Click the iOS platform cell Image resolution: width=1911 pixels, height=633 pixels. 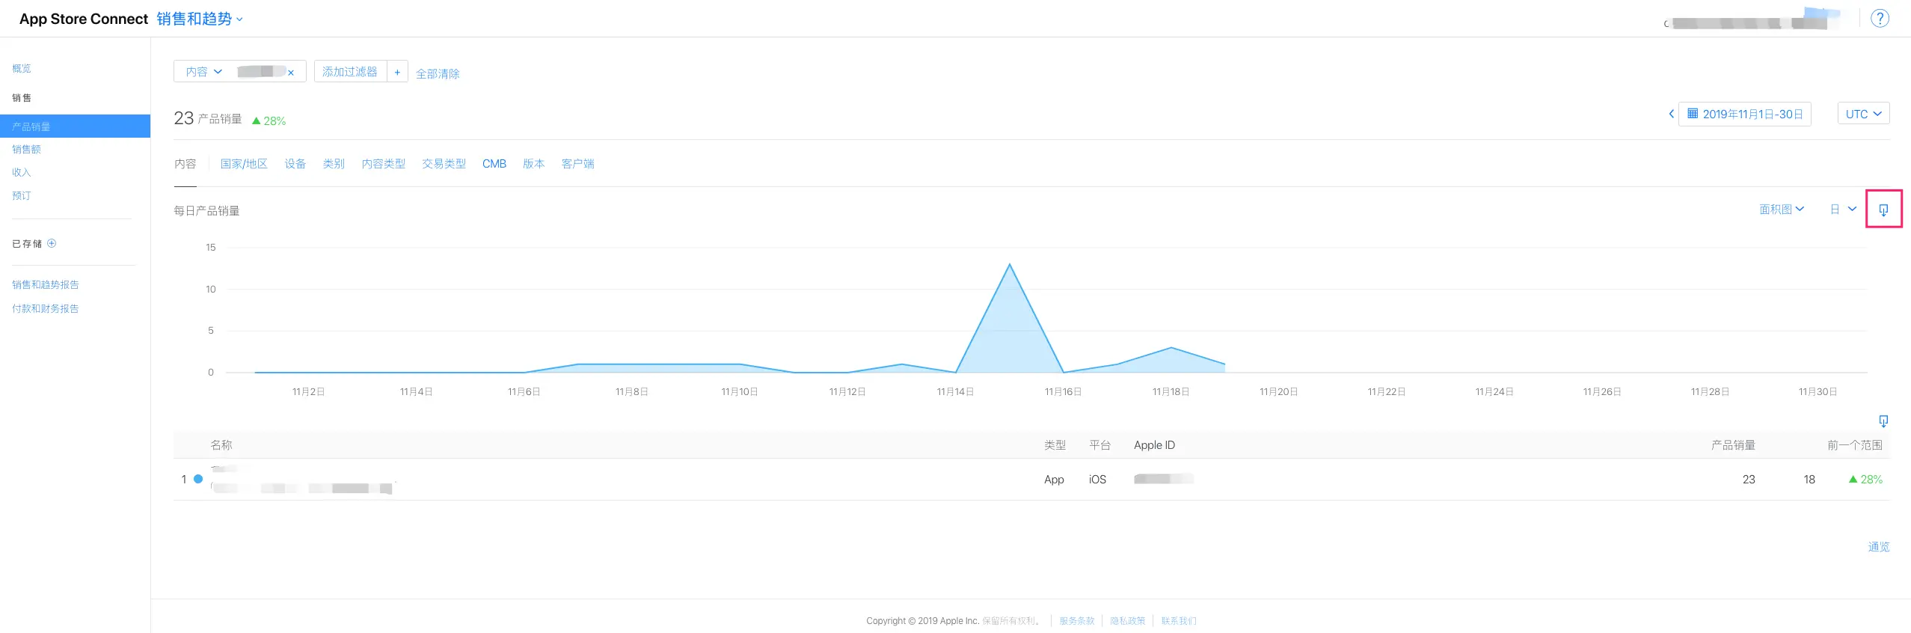[x=1097, y=480]
